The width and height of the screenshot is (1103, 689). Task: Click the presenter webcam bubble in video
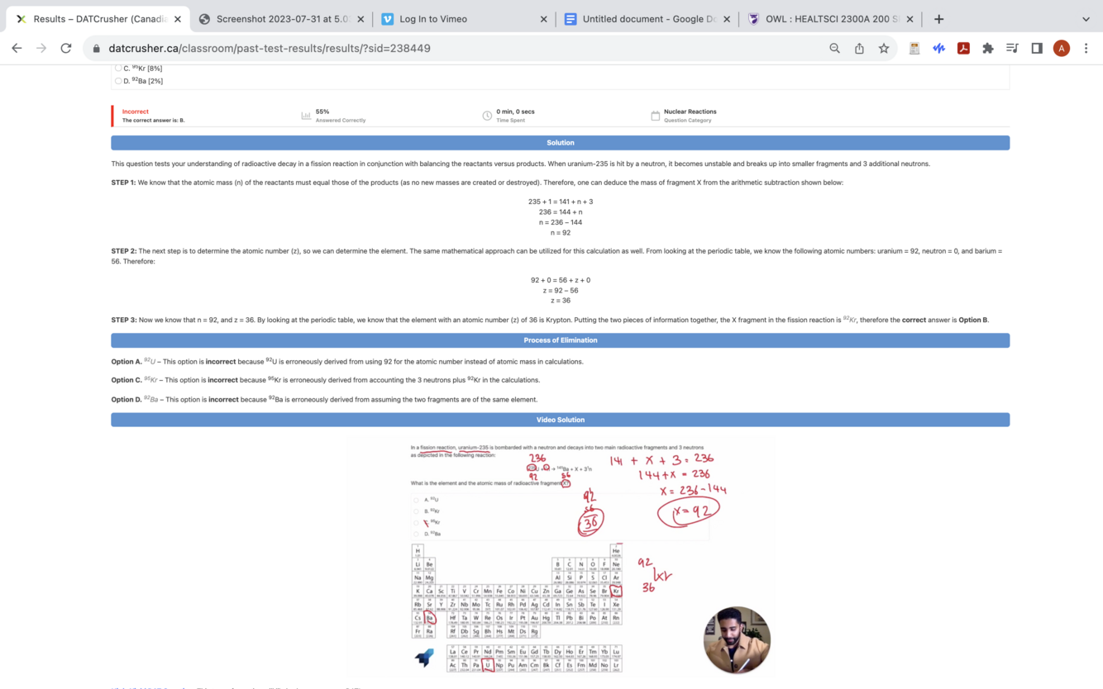click(737, 640)
